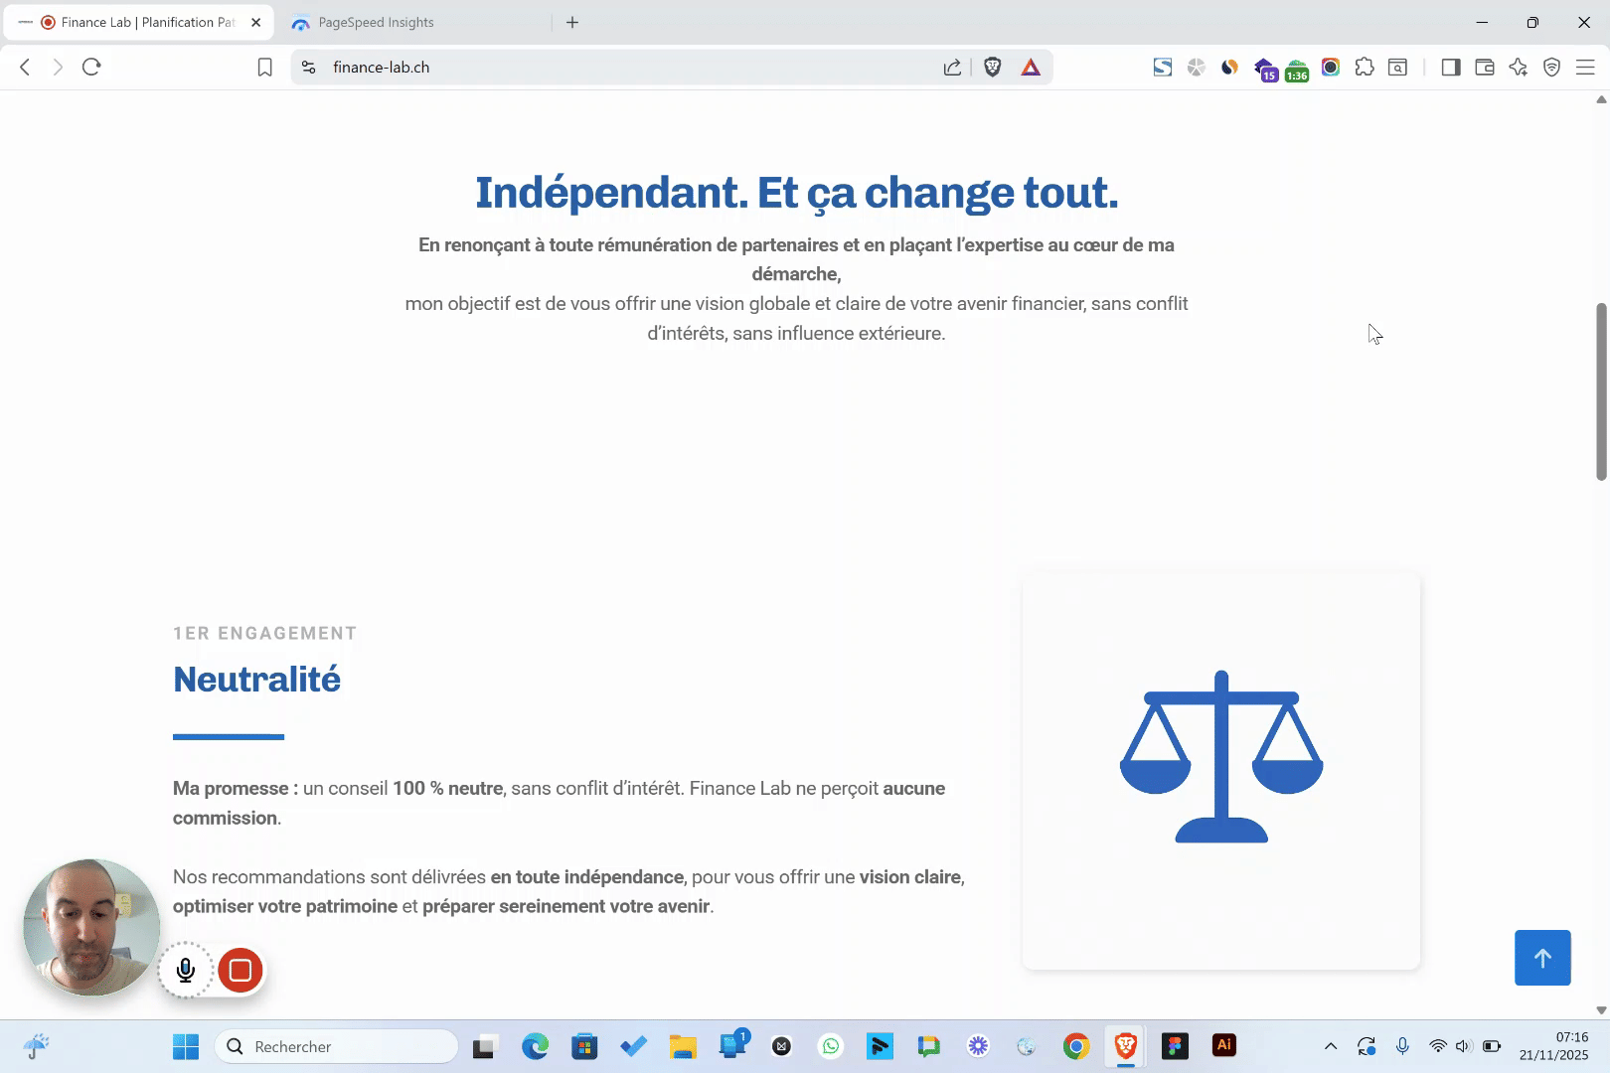Open the Leo AI sparkle icon
Image resolution: width=1610 pixels, height=1073 pixels.
[1518, 67]
